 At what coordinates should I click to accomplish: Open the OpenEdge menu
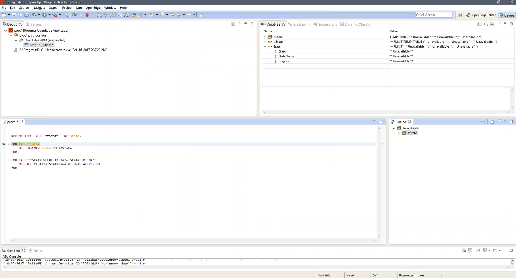[x=93, y=8]
